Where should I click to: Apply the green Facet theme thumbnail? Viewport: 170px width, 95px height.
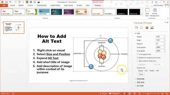32,12
